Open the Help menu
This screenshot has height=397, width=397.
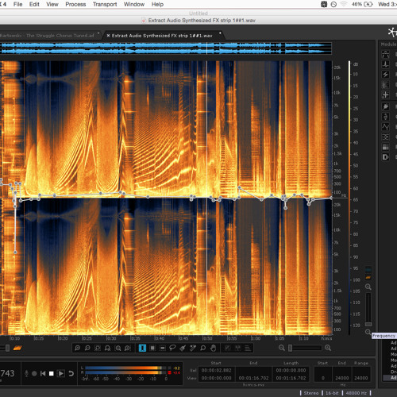(x=157, y=4)
